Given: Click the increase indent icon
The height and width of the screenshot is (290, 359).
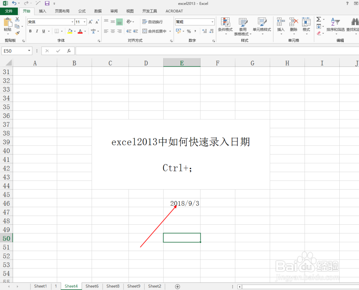Looking at the screenshot, I should [x=136, y=31].
